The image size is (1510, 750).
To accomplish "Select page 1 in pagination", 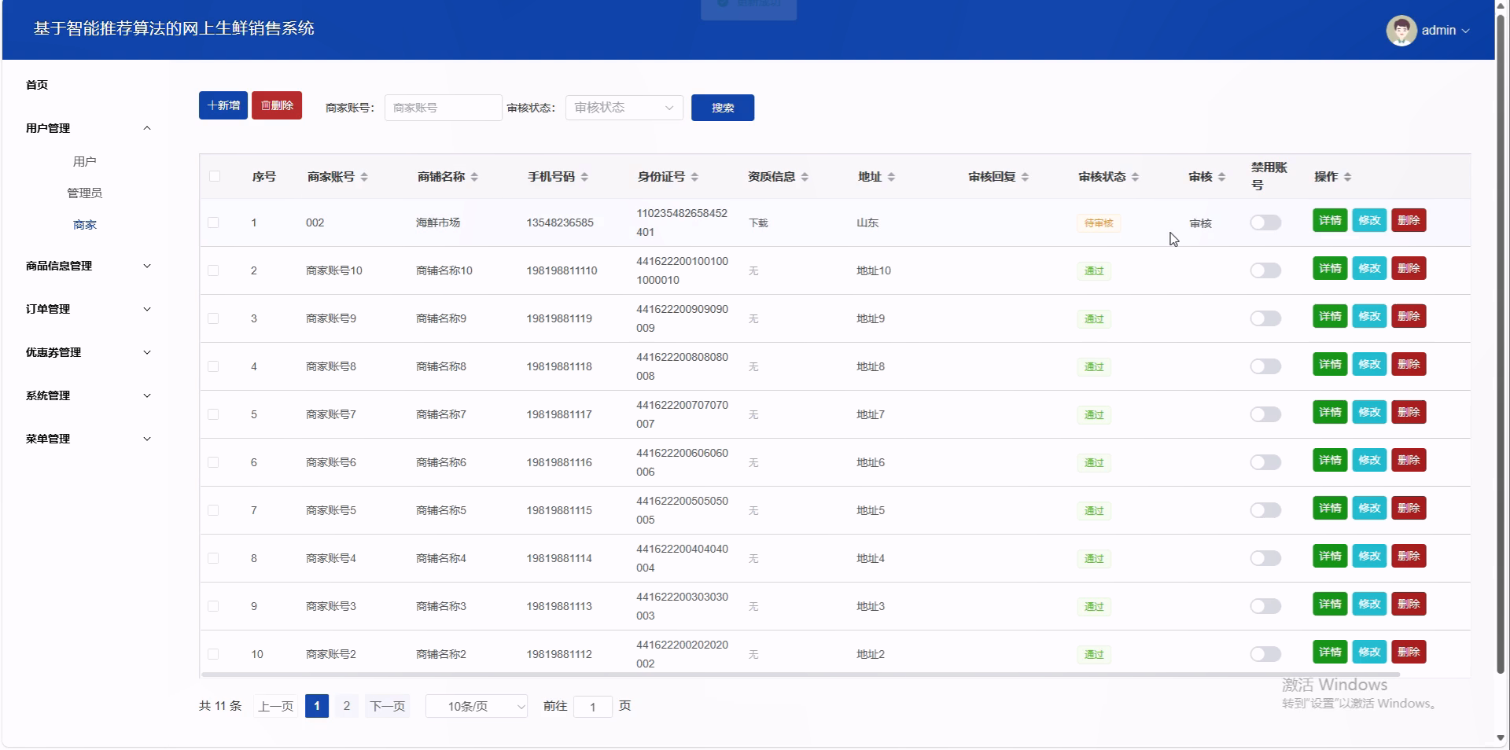I will pyautogui.click(x=317, y=706).
